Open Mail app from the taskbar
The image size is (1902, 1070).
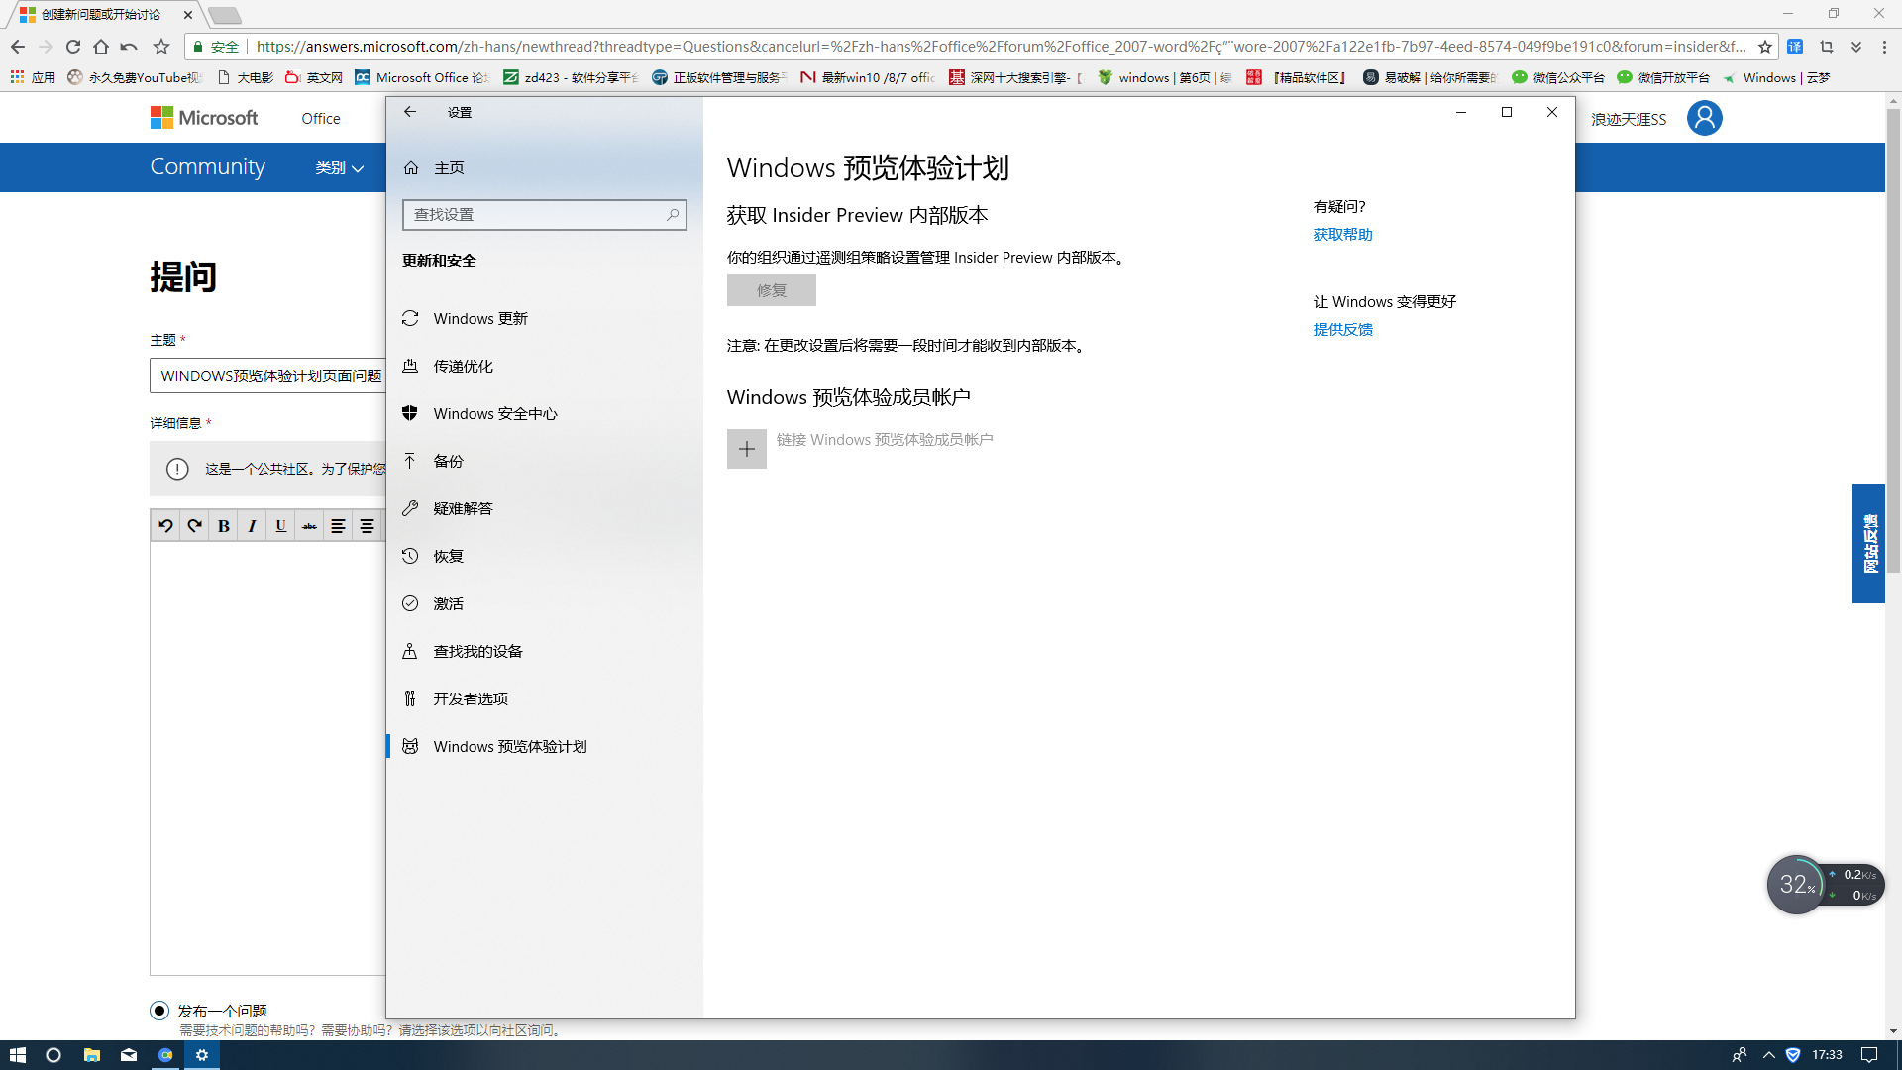click(x=129, y=1055)
